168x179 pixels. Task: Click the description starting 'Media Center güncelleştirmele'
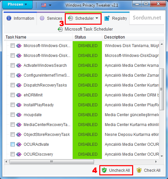click(x=132, y=115)
